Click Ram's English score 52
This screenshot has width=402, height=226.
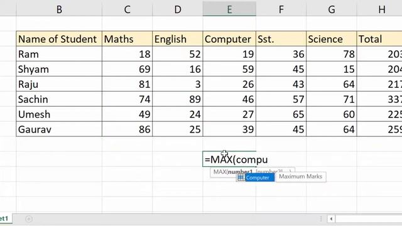tap(178, 54)
